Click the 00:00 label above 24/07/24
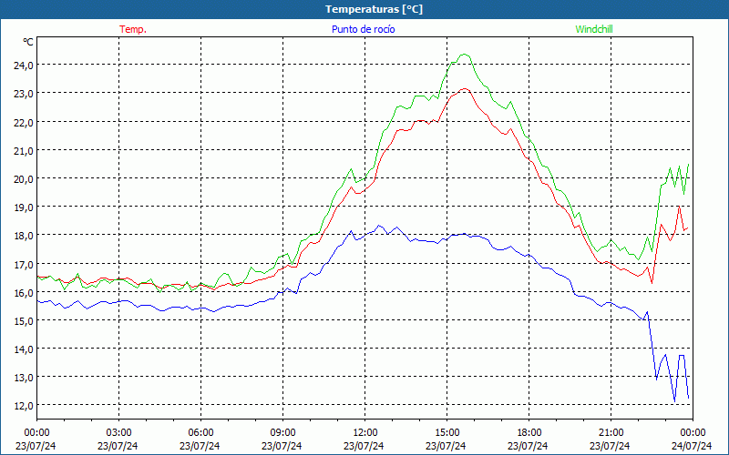 tap(693, 433)
